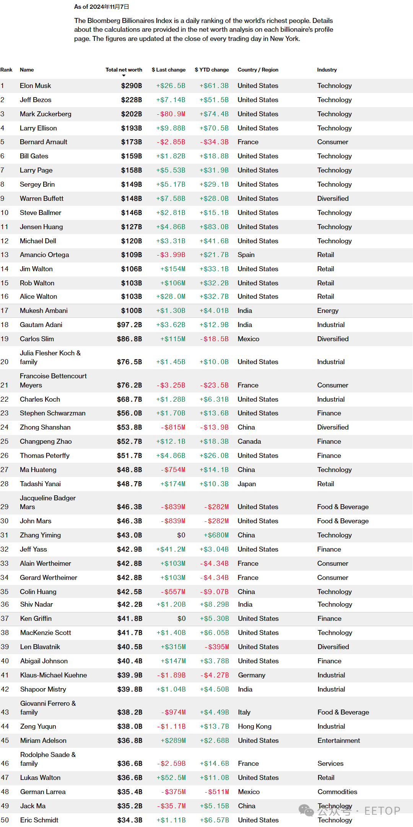Open Francoise Bettencourt Meyers profile
413x827 pixels.
[53, 381]
